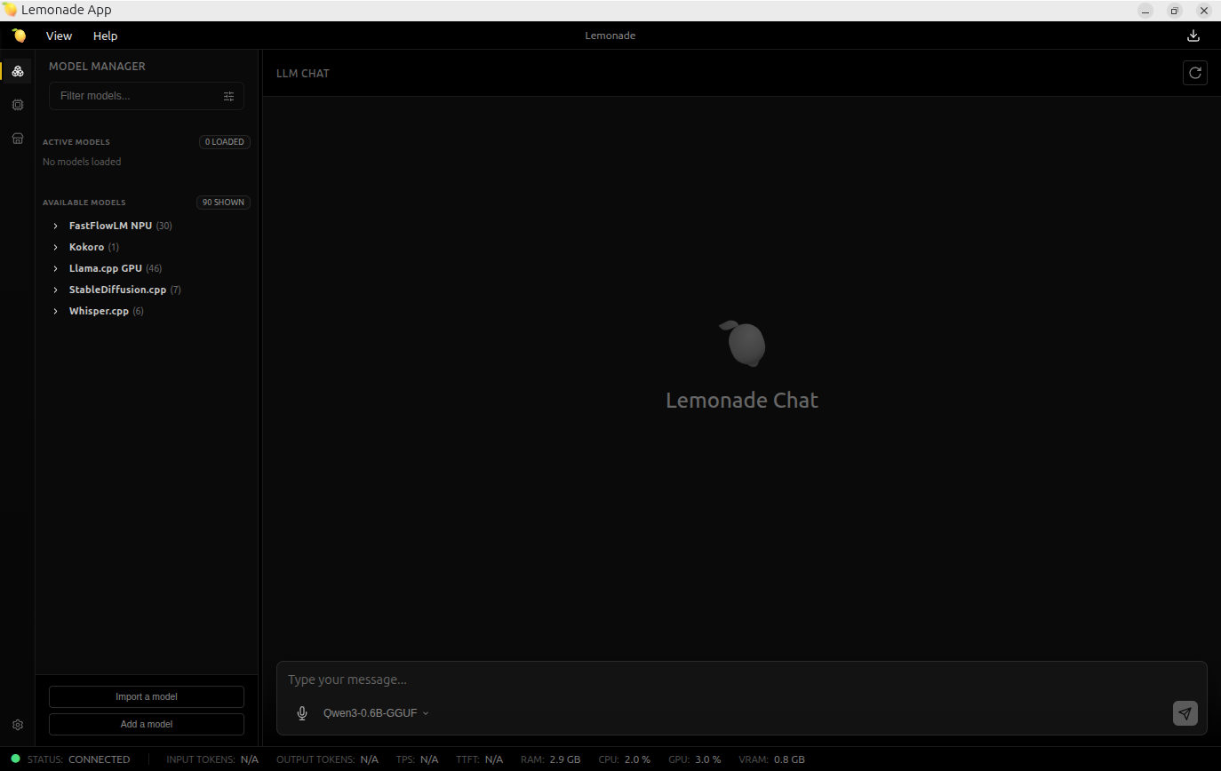
Task: Send message with the paper plane icon
Action: tap(1185, 712)
